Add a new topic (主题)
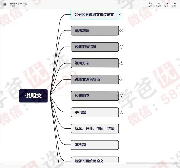Viewport: 180px width, 168px height. coord(150,5)
